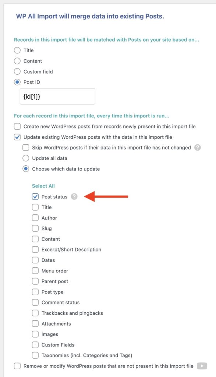Enable the Title update checkbox
This screenshot has width=216, height=377.
pos(35,207)
